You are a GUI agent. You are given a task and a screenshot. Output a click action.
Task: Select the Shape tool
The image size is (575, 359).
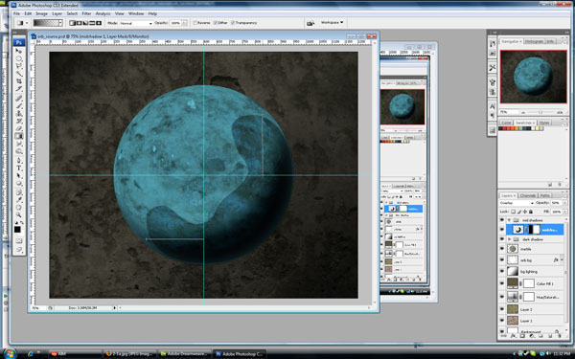click(18, 184)
